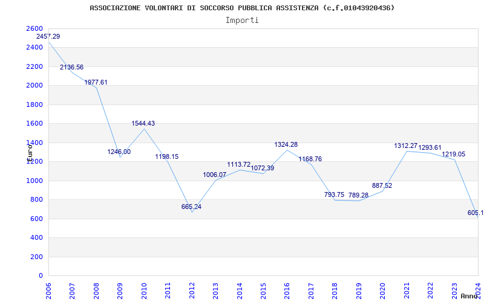Click the 2457.29 data label

coord(48,36)
